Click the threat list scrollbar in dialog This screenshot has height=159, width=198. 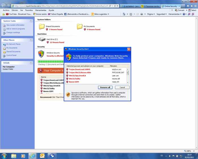point(128,76)
